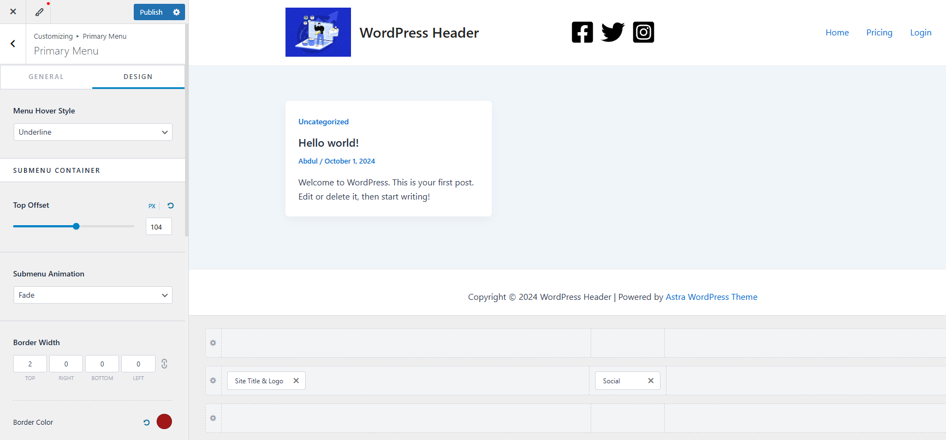Open settings gear for bottom header row
The image size is (946, 440).
(213, 418)
